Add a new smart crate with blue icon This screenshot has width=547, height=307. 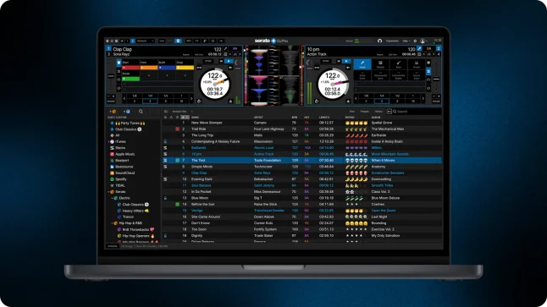click(127, 112)
